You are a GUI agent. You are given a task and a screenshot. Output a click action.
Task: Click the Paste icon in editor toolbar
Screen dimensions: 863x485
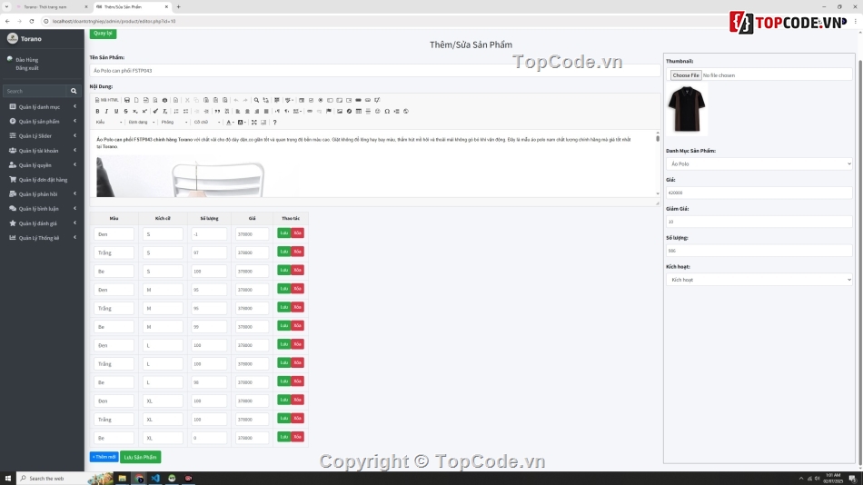[206, 100]
